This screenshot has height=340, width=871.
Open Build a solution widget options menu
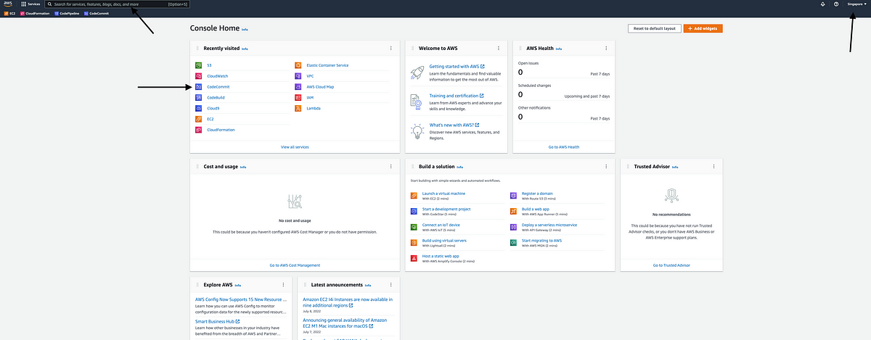tap(605, 166)
